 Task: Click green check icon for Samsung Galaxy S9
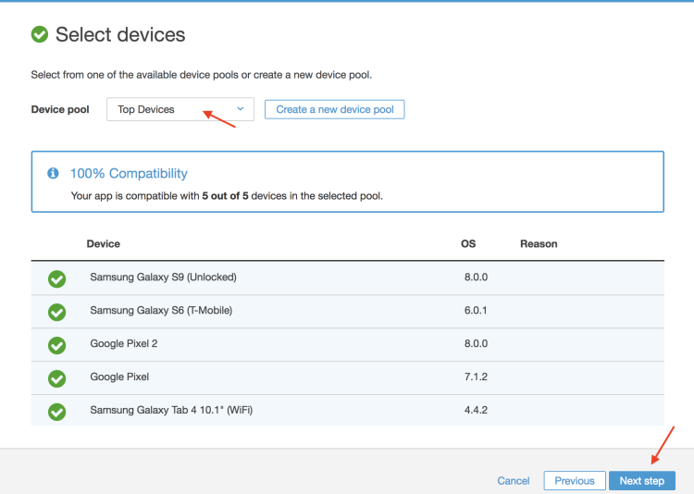point(56,278)
